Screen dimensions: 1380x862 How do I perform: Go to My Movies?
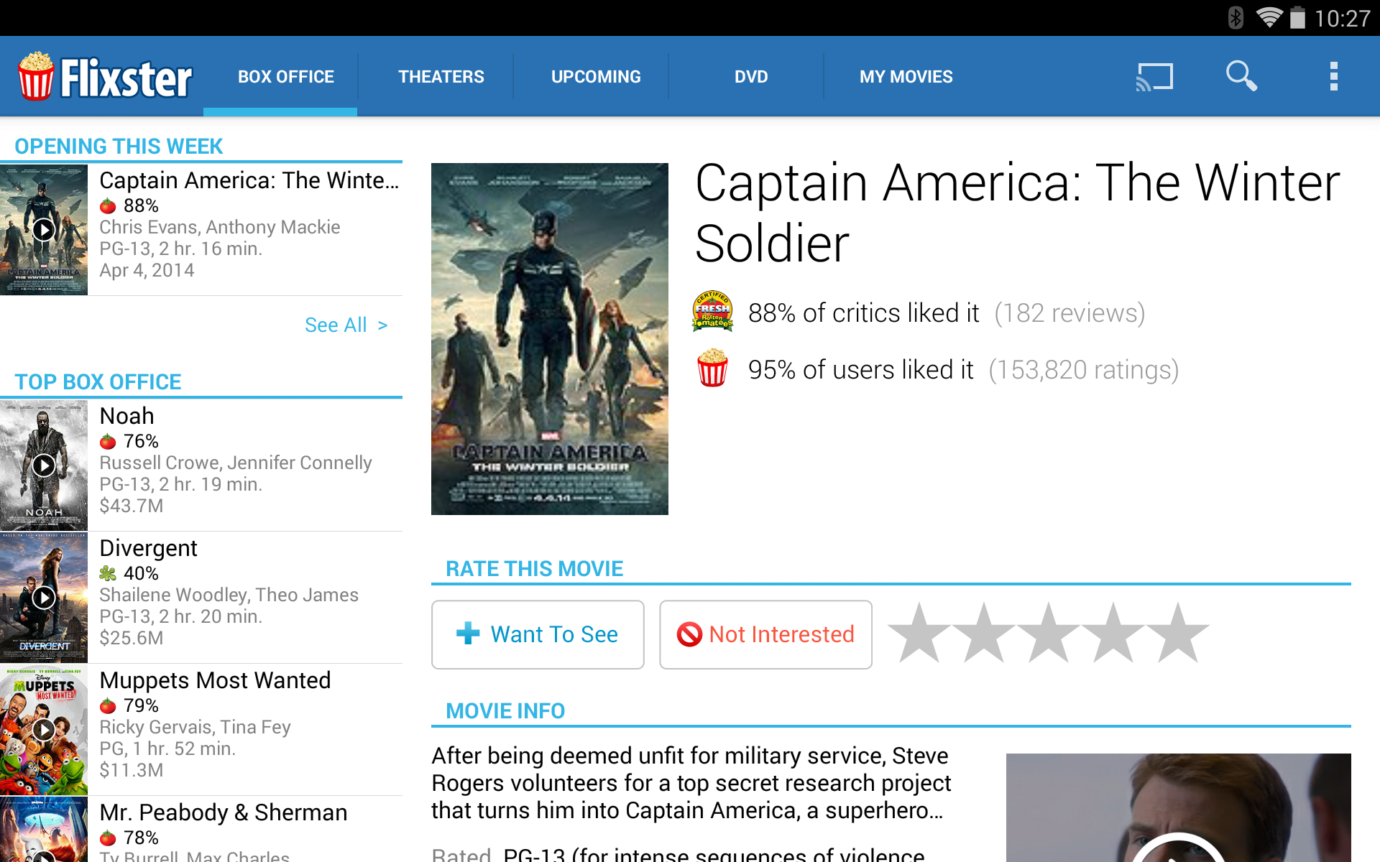pyautogui.click(x=906, y=76)
